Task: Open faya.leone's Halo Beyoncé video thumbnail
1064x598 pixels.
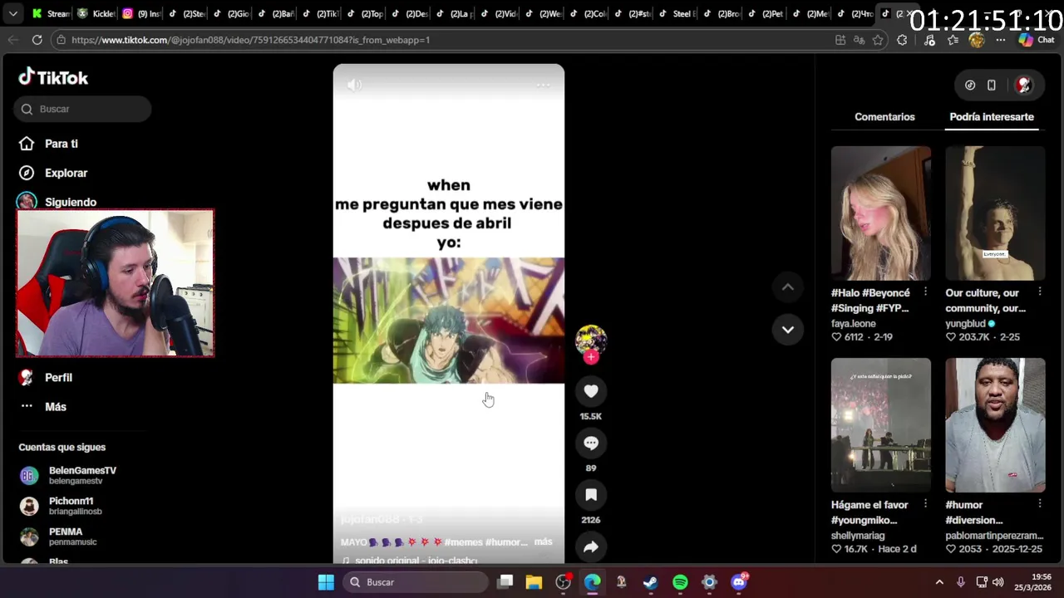Action: [x=881, y=213]
